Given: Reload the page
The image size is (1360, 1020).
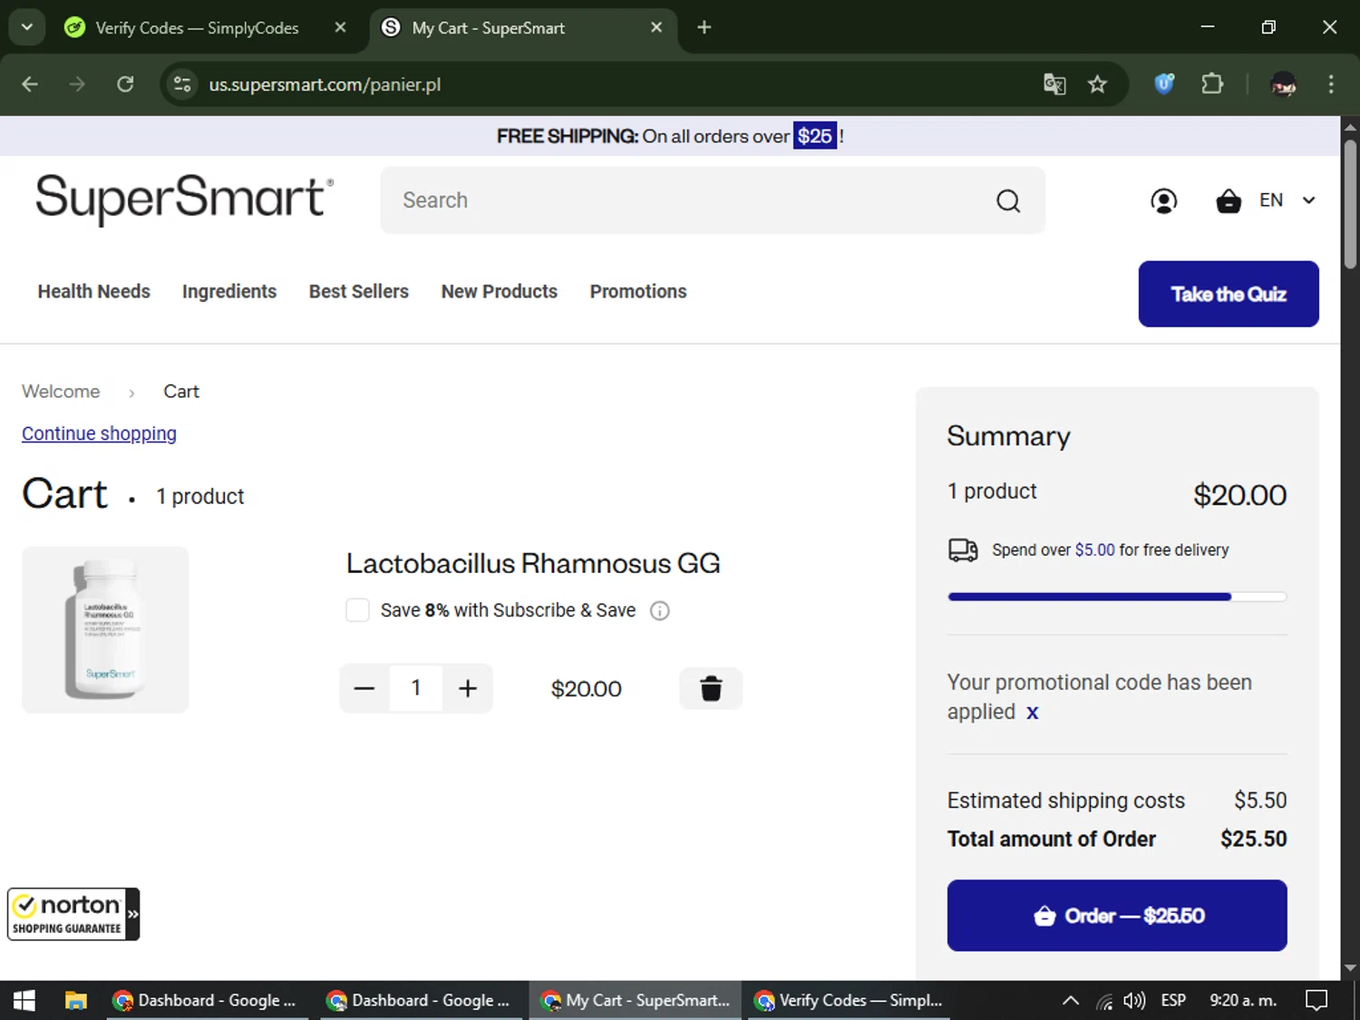Looking at the screenshot, I should click(125, 84).
